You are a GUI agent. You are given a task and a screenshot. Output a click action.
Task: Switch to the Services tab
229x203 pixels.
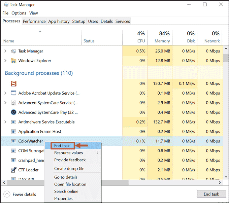tap(123, 21)
